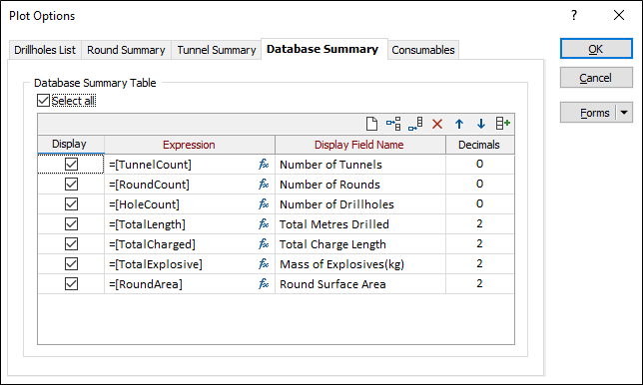Viewport: 643px width, 385px height.
Task: Go to the Drillholes List tab
Action: 45,50
